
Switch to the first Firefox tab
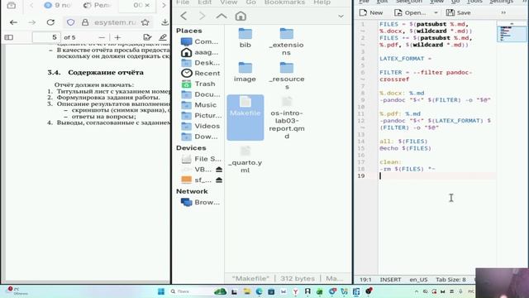[57, 5]
